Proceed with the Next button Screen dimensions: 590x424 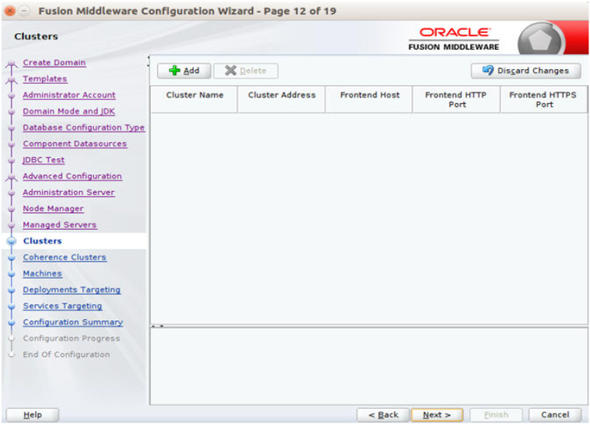[437, 415]
